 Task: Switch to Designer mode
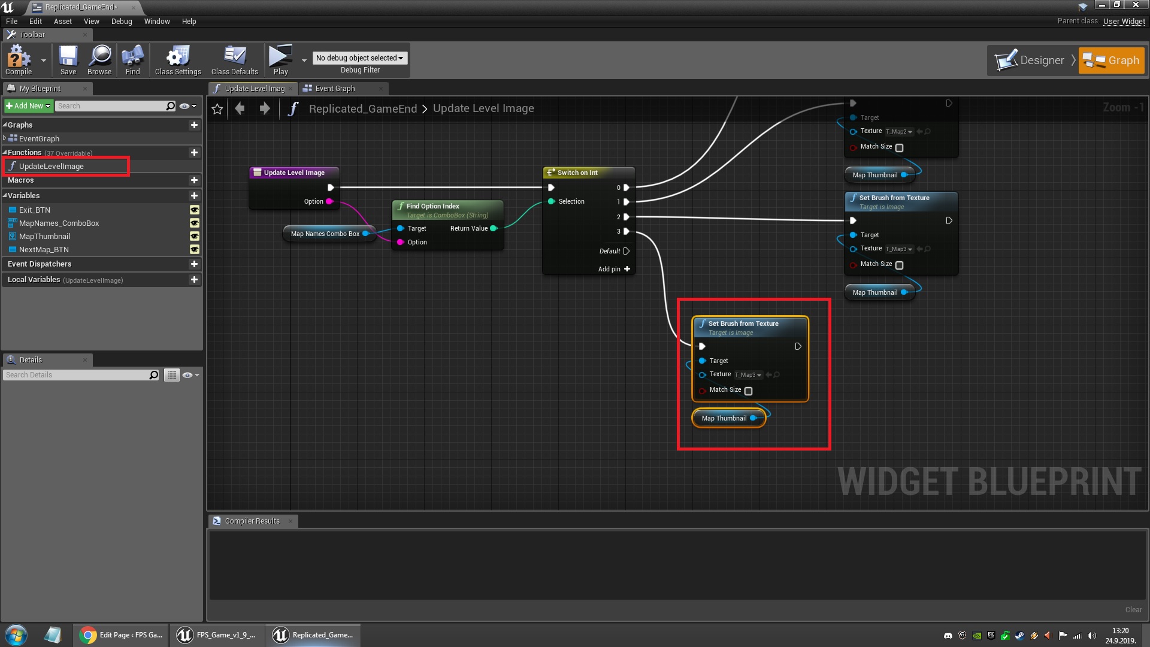pos(1031,60)
